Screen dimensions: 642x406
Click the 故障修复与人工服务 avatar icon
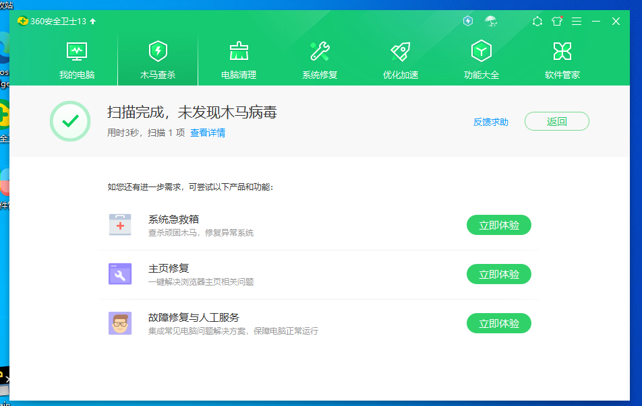tap(120, 323)
